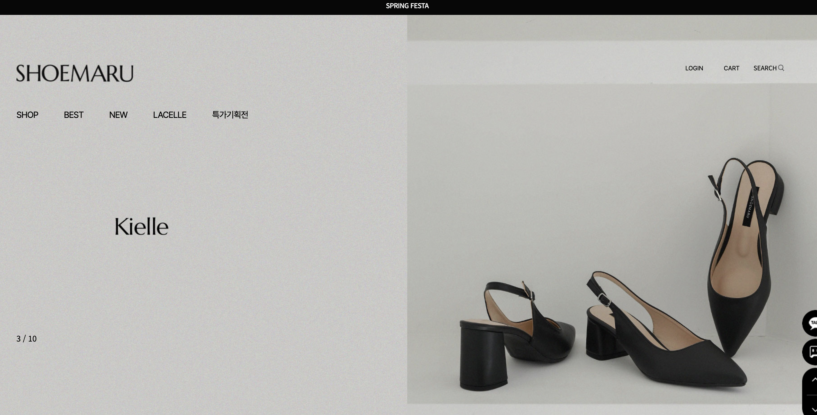Viewport: 817px width, 415px height.
Task: Click the 3 / 10 slide counter
Action: 26,339
